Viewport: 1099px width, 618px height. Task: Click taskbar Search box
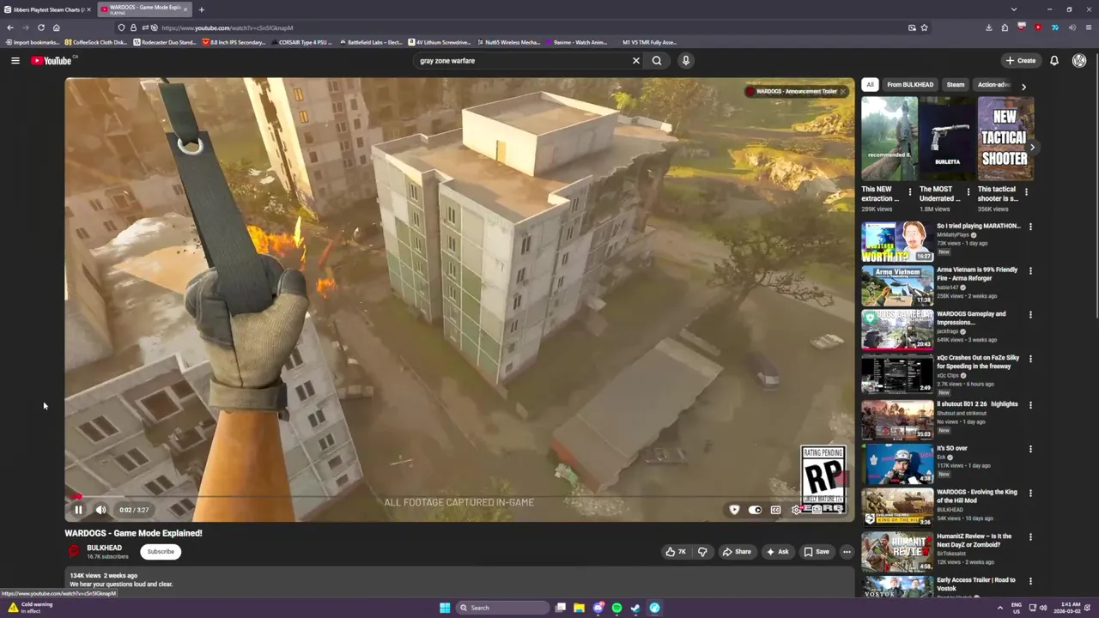[502, 608]
